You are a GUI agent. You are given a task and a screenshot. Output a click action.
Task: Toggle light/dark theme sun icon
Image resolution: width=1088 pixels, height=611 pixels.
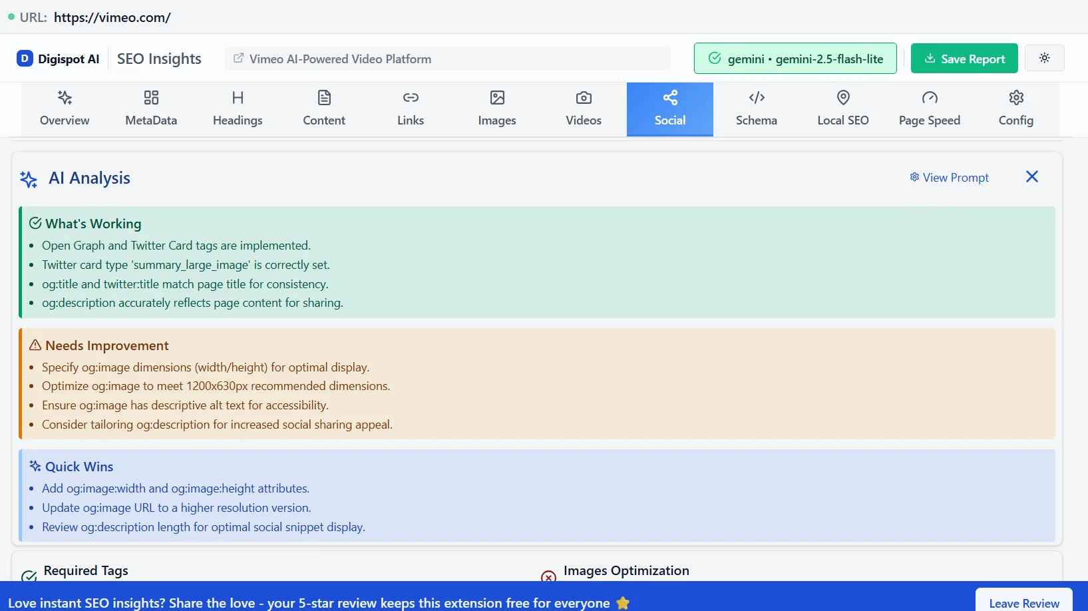point(1045,58)
